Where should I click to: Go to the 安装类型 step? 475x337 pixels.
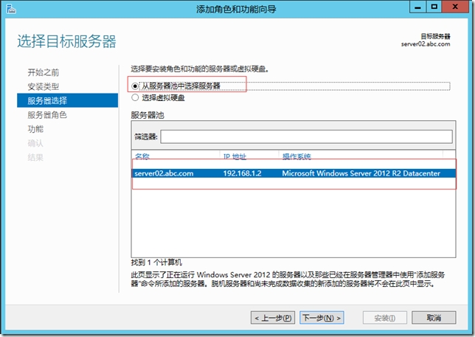(x=44, y=86)
